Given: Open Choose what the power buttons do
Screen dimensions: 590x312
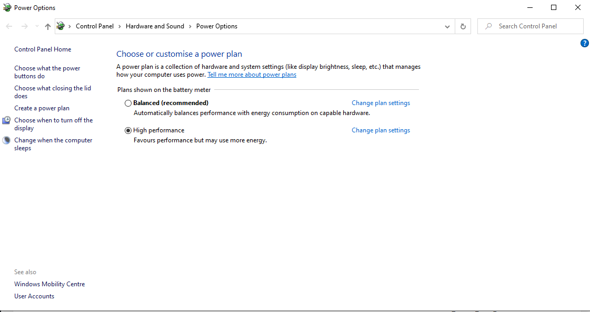Looking at the screenshot, I should 47,72.
